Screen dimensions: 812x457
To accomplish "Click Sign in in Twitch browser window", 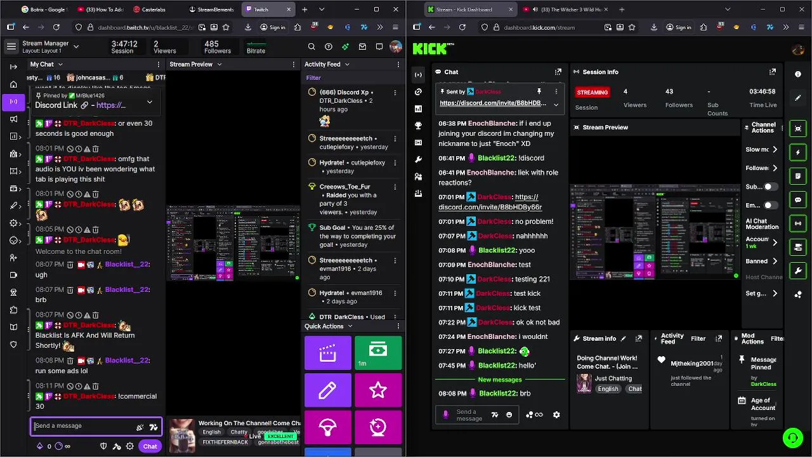I will pyautogui.click(x=273, y=27).
